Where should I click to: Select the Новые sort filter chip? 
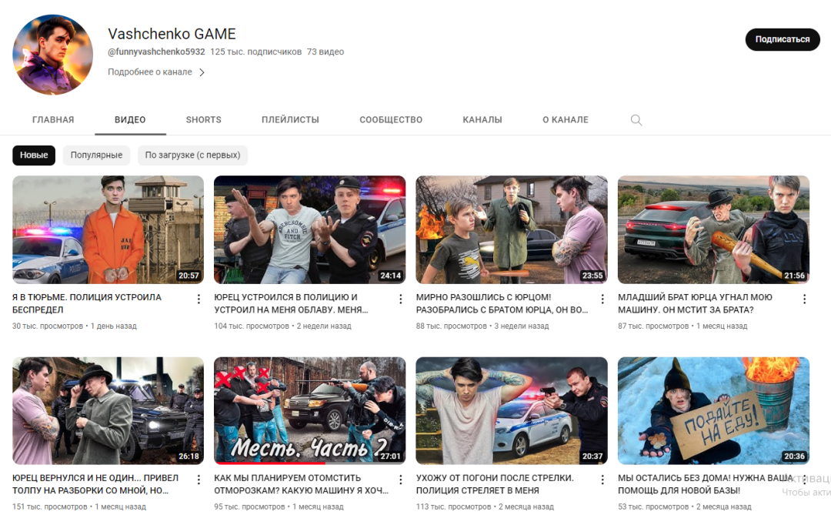[x=34, y=155]
